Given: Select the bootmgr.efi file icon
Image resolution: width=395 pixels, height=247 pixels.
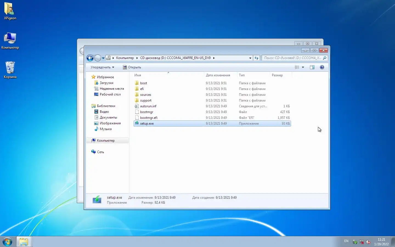Looking at the screenshot, I should (137, 117).
